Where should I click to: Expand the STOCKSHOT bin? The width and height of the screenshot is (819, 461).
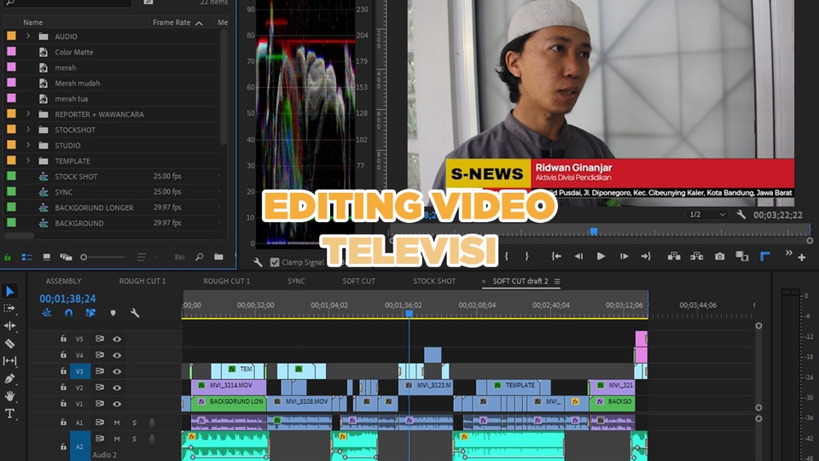click(x=28, y=130)
